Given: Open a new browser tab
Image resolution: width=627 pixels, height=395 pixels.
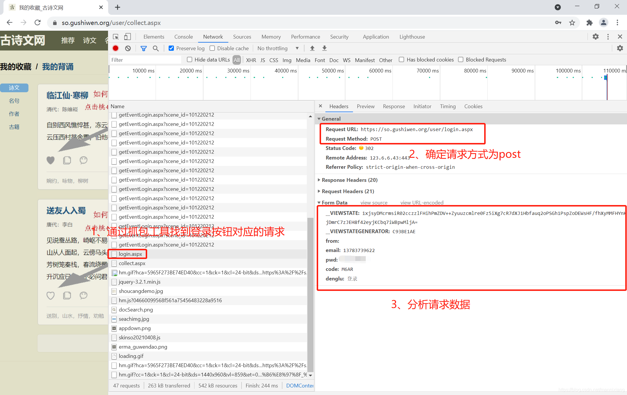Looking at the screenshot, I should pyautogui.click(x=118, y=7).
